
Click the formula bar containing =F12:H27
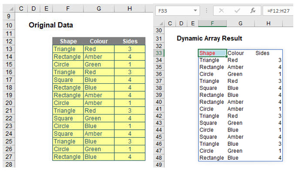278,10
